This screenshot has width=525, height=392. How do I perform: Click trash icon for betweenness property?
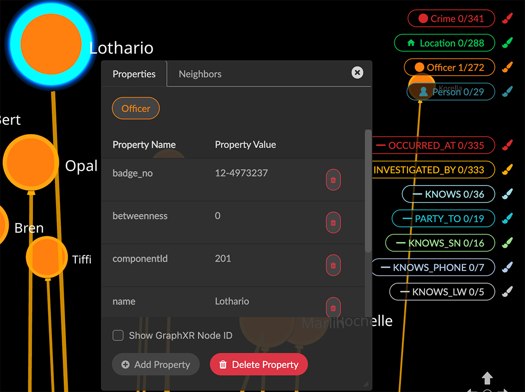tap(333, 222)
